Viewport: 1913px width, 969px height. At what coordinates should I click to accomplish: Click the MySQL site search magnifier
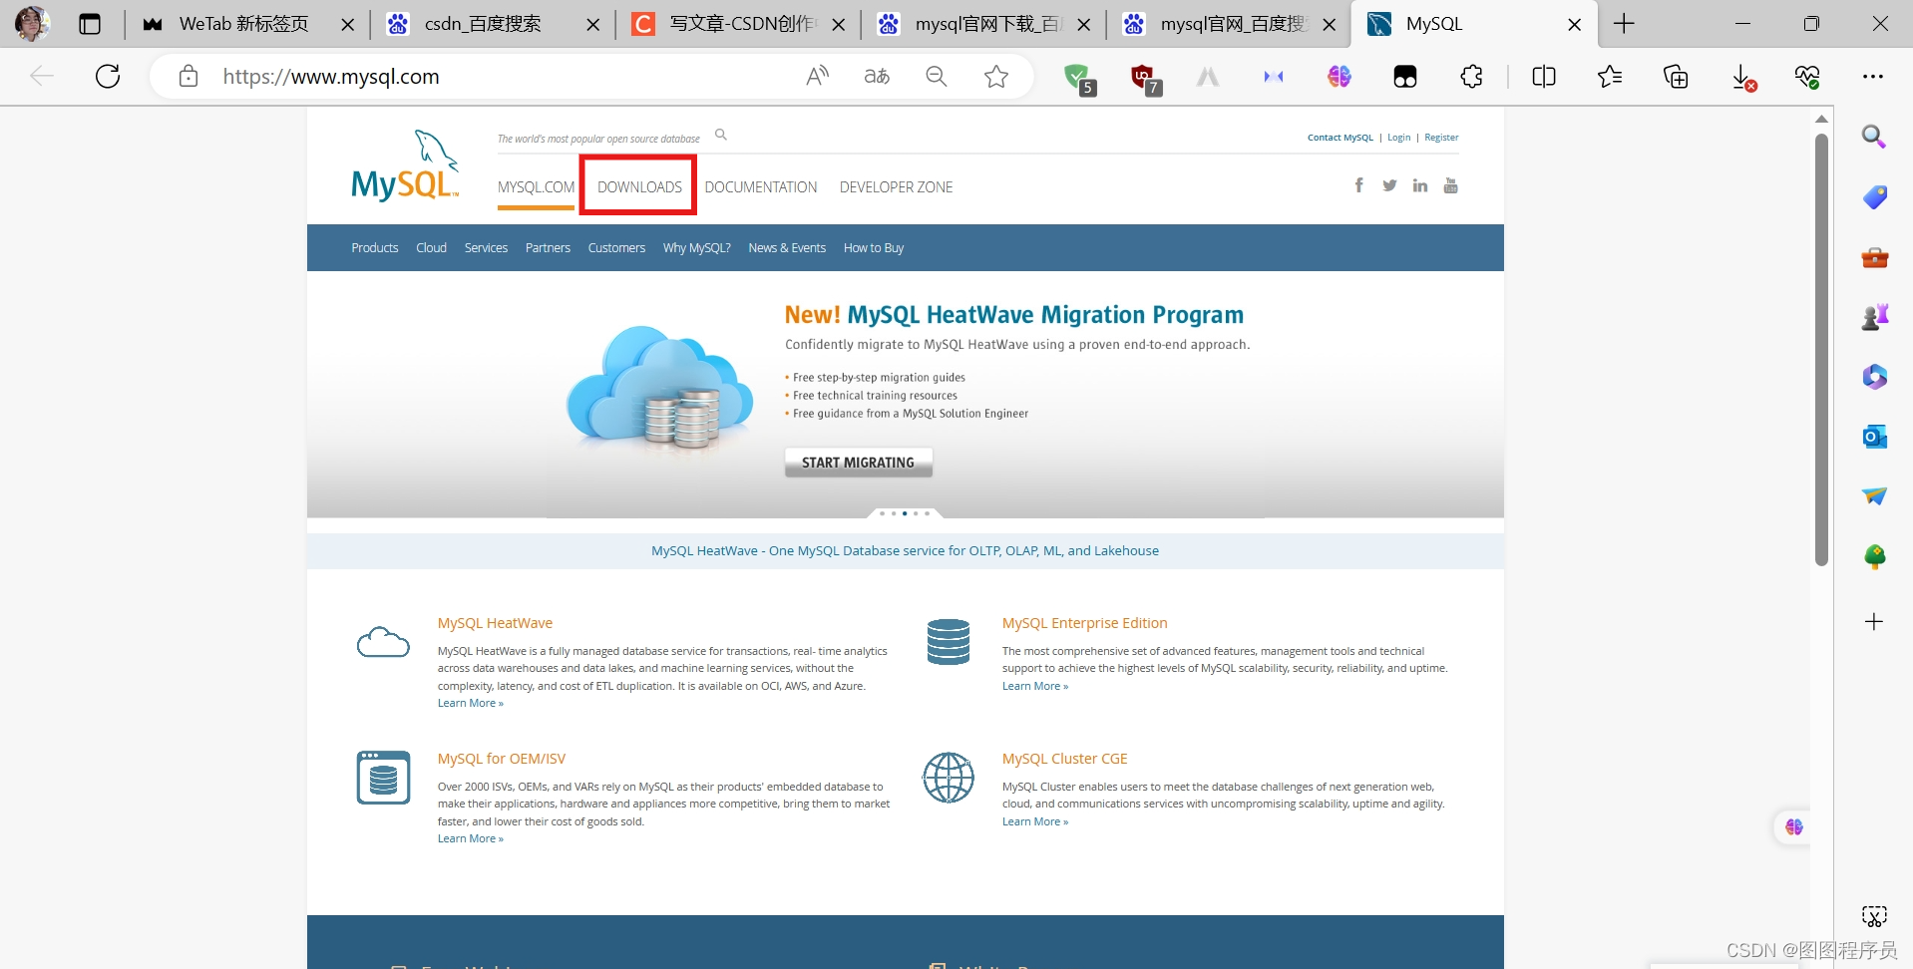click(721, 135)
